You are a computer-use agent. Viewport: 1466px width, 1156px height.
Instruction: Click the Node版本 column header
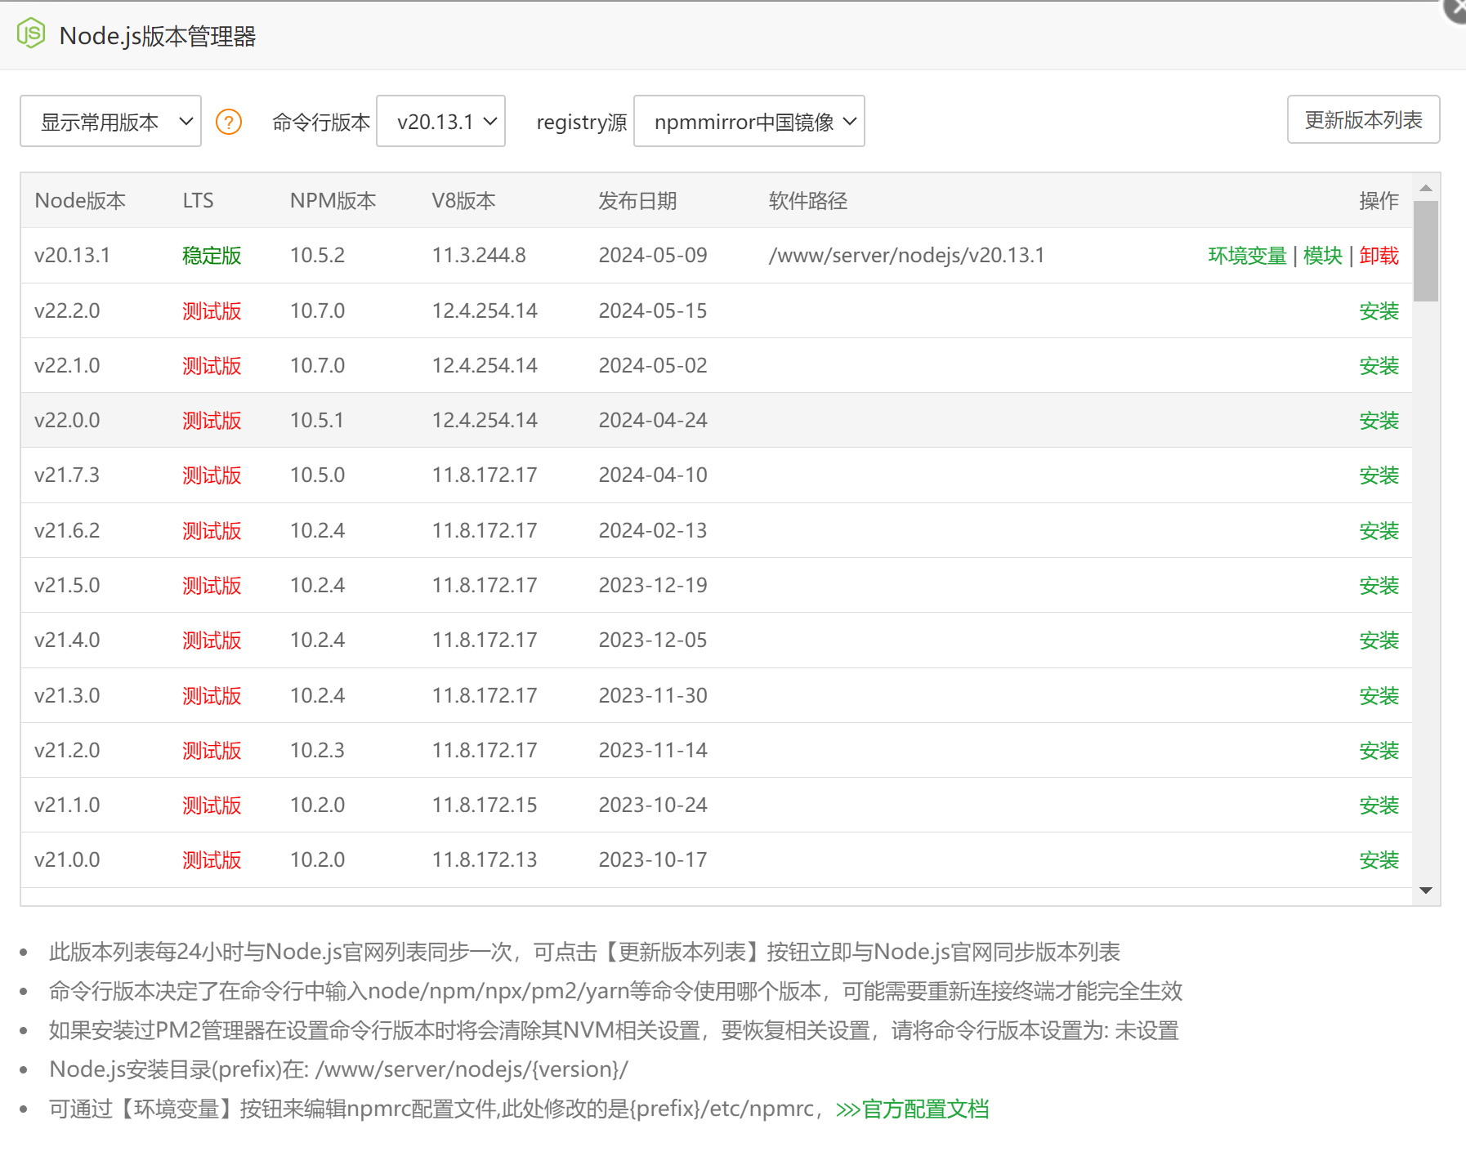80,201
